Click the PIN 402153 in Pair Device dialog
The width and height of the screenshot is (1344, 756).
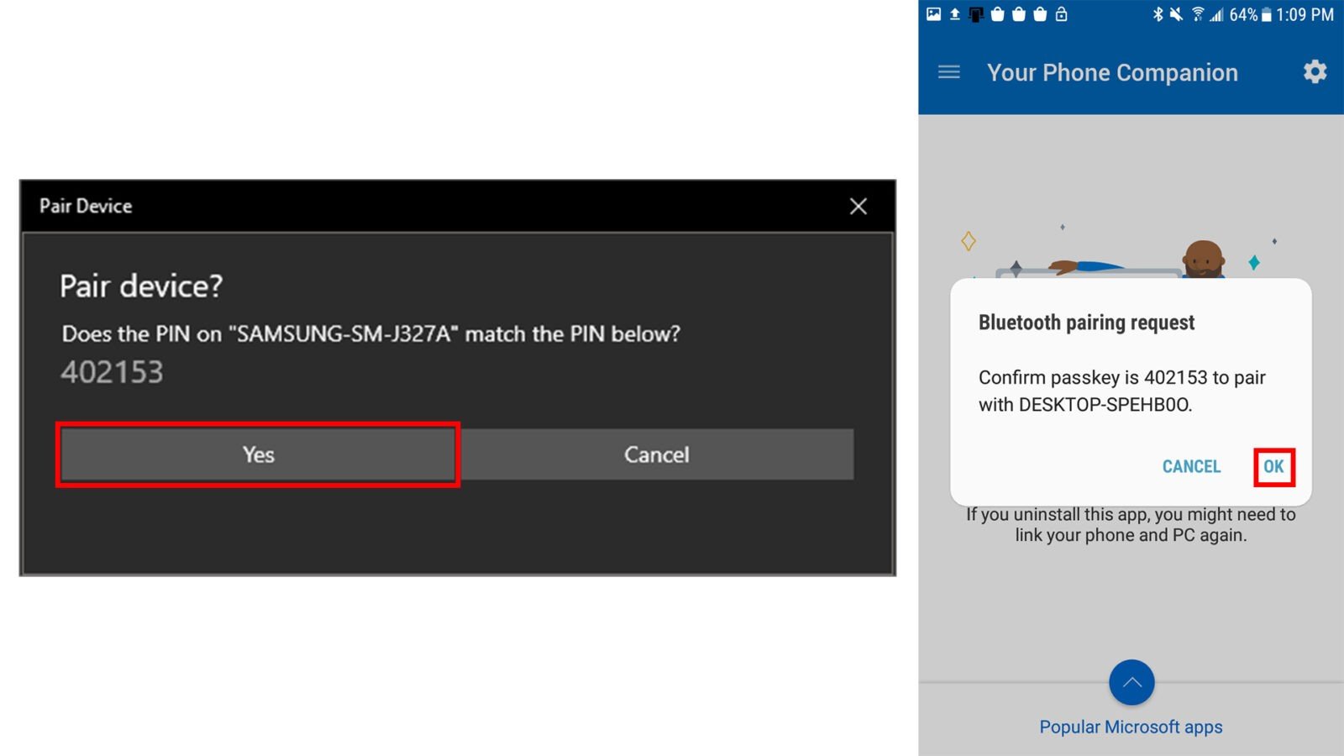coord(112,372)
